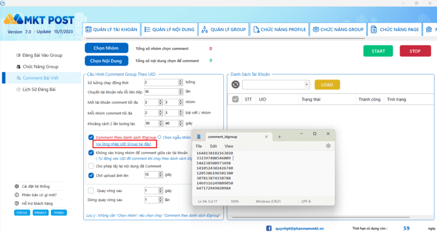Toggle Comment theo danh sách IDgroup checkbox

point(91,137)
